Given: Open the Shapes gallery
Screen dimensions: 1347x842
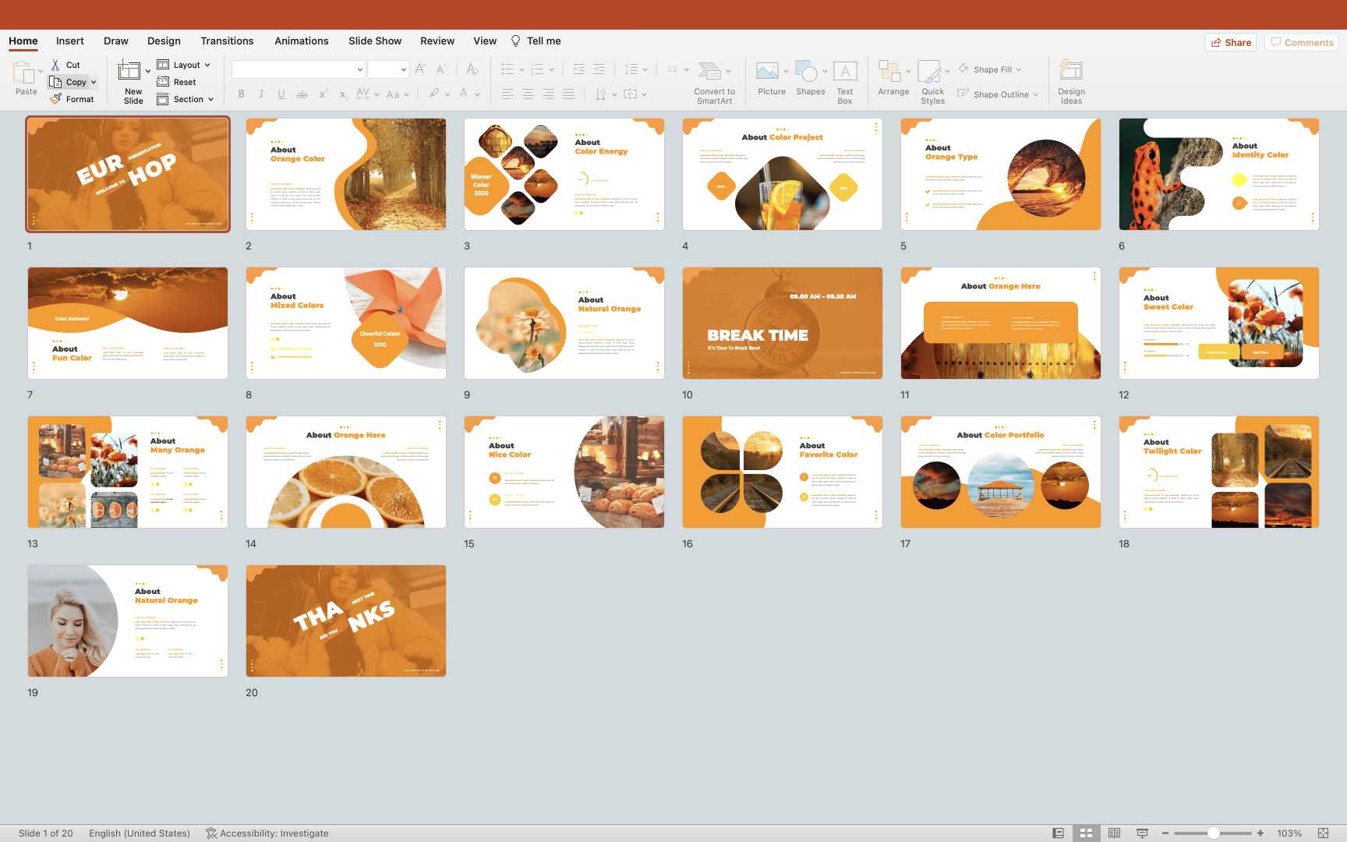Looking at the screenshot, I should (808, 73).
